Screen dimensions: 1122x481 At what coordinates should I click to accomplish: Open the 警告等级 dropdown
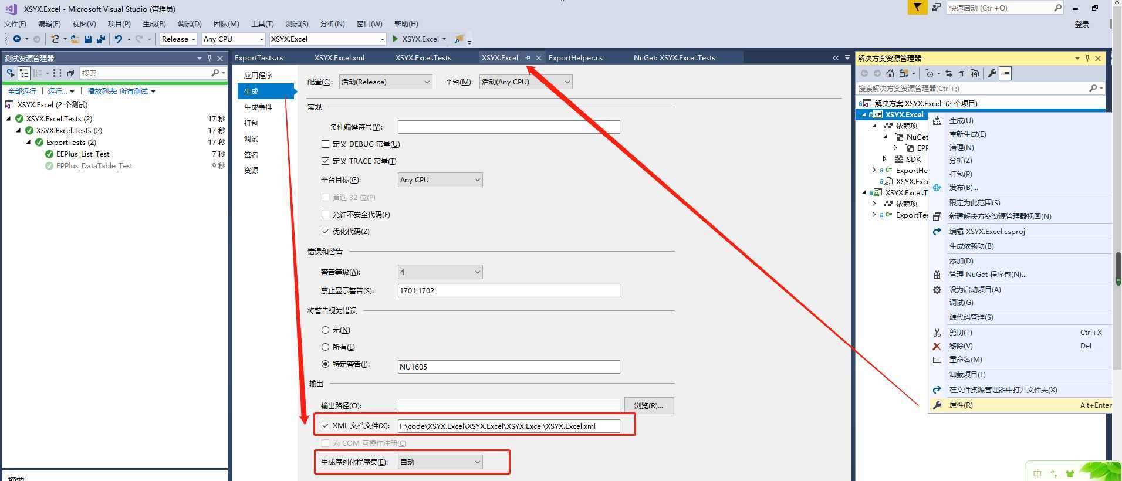440,272
